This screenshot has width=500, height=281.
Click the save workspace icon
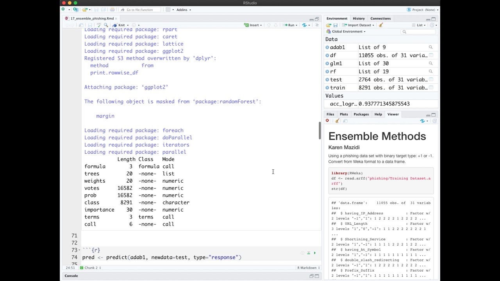click(335, 25)
